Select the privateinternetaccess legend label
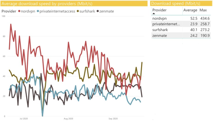213x121 pixels. [57, 11]
